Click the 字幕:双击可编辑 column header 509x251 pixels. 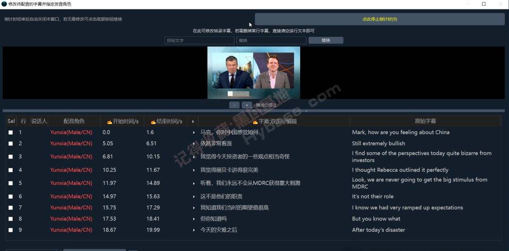[274, 121]
